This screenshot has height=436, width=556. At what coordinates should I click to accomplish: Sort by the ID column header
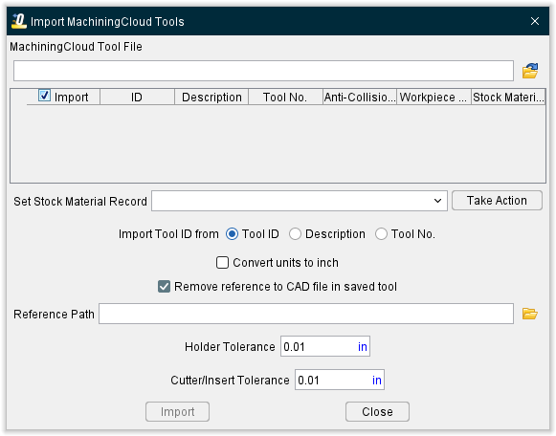137,97
